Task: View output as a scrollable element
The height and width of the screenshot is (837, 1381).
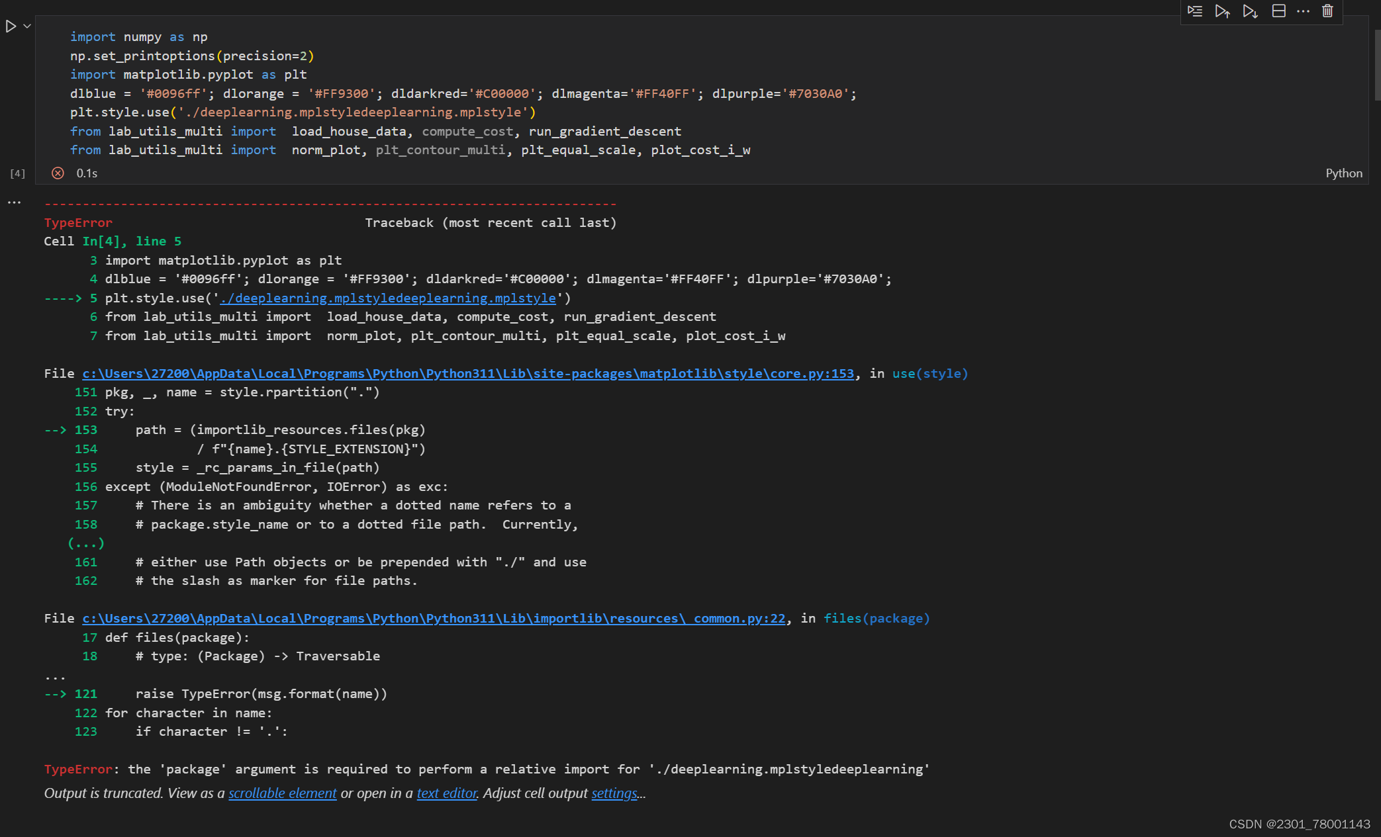Action: (282, 793)
